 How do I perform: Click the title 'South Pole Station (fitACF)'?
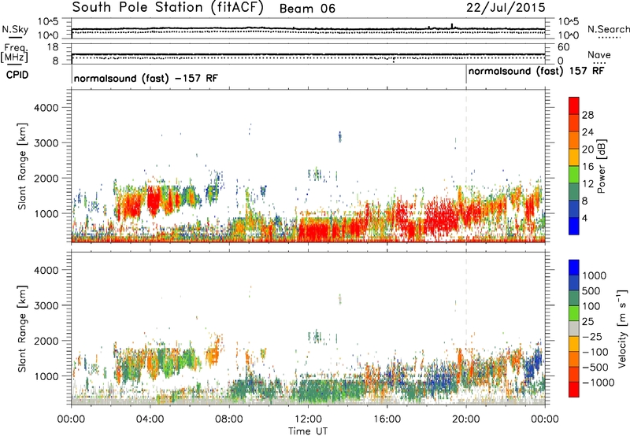coord(168,8)
